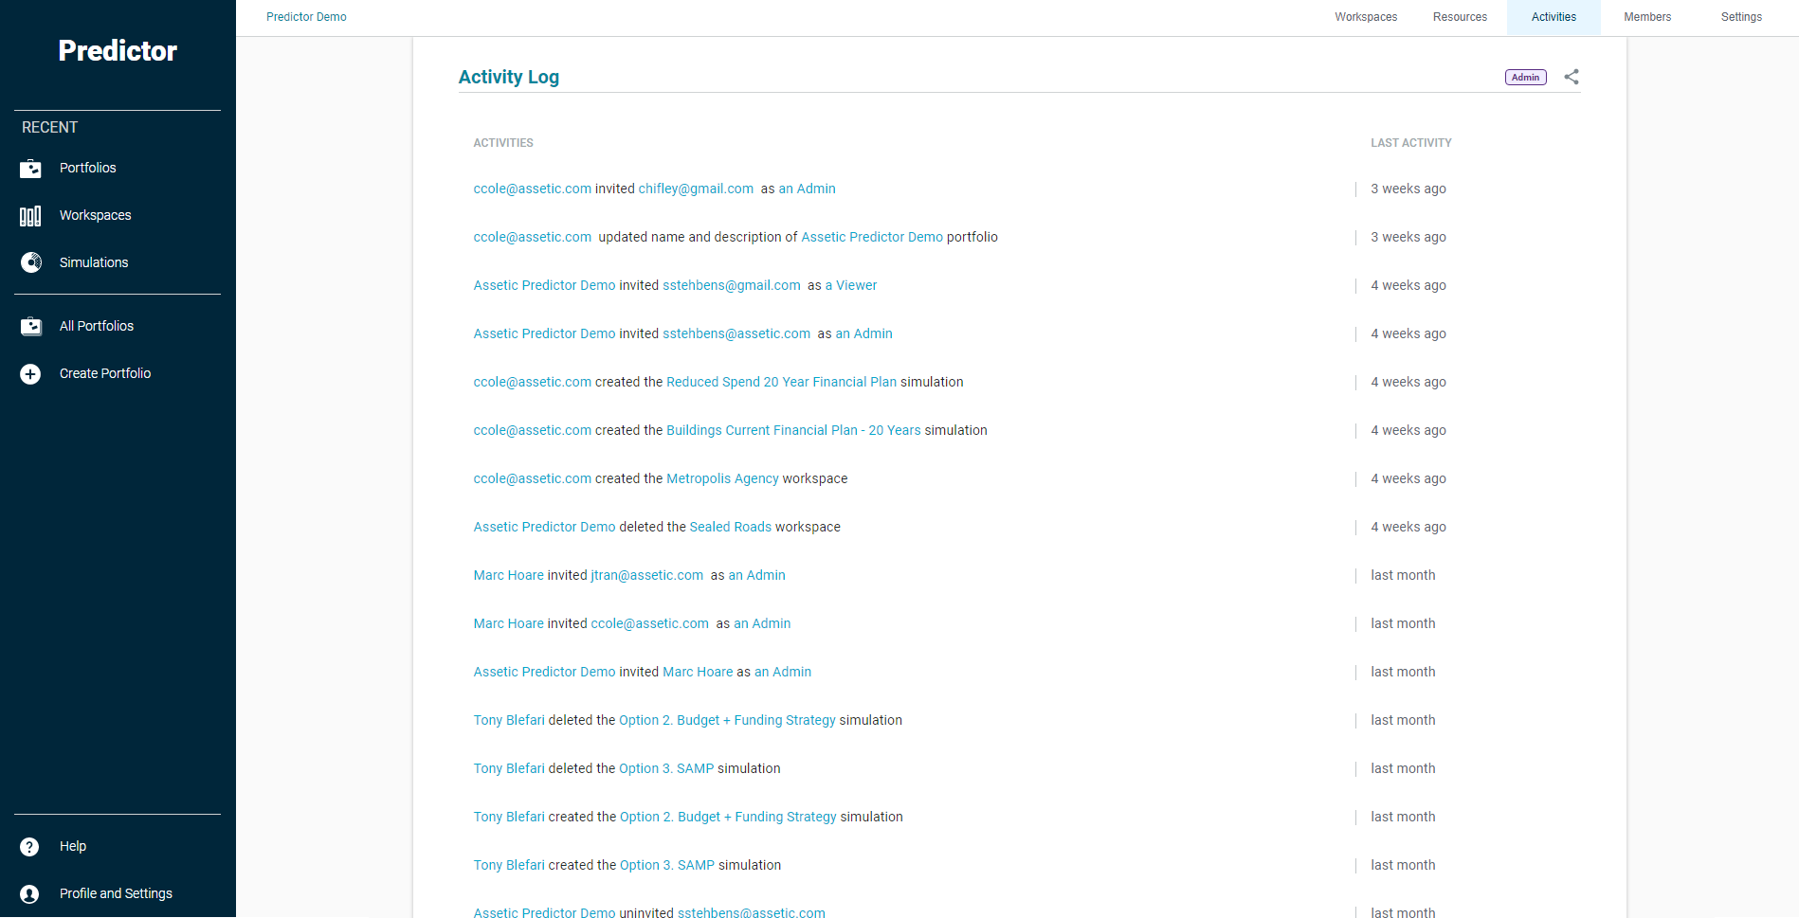Open Option 3. SAMP in the created row
Screen dimensions: 1799x918
click(x=667, y=865)
